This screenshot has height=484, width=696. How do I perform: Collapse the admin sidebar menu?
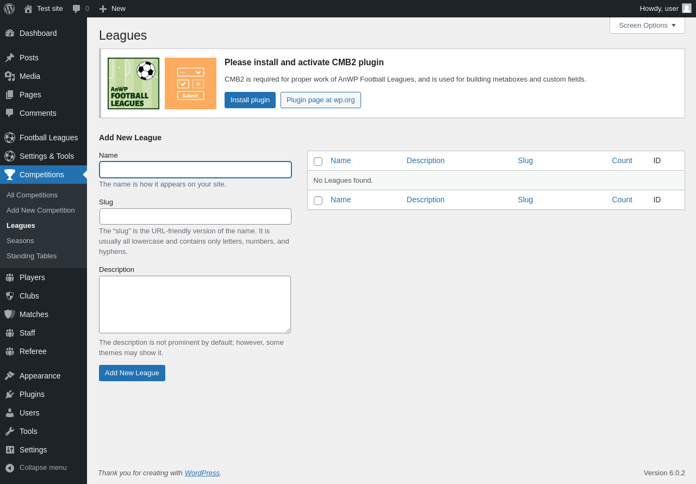point(36,468)
